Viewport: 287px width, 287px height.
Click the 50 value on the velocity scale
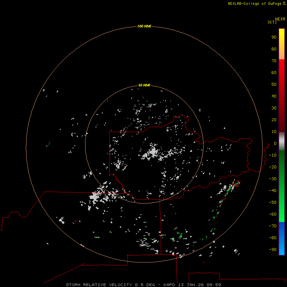click(x=274, y=85)
